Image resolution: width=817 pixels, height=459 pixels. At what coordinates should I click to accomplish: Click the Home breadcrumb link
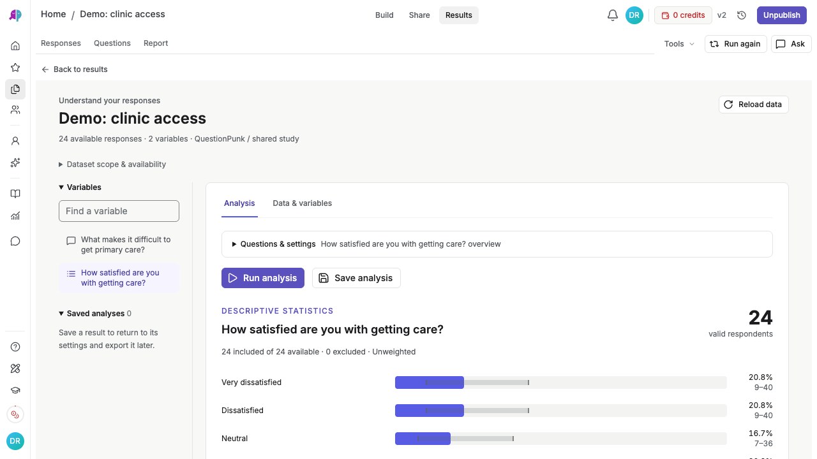(54, 14)
